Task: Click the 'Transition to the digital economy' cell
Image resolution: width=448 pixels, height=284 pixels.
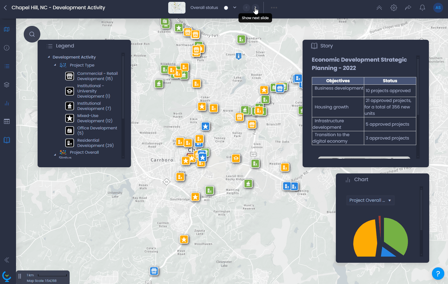Action: pos(338,138)
